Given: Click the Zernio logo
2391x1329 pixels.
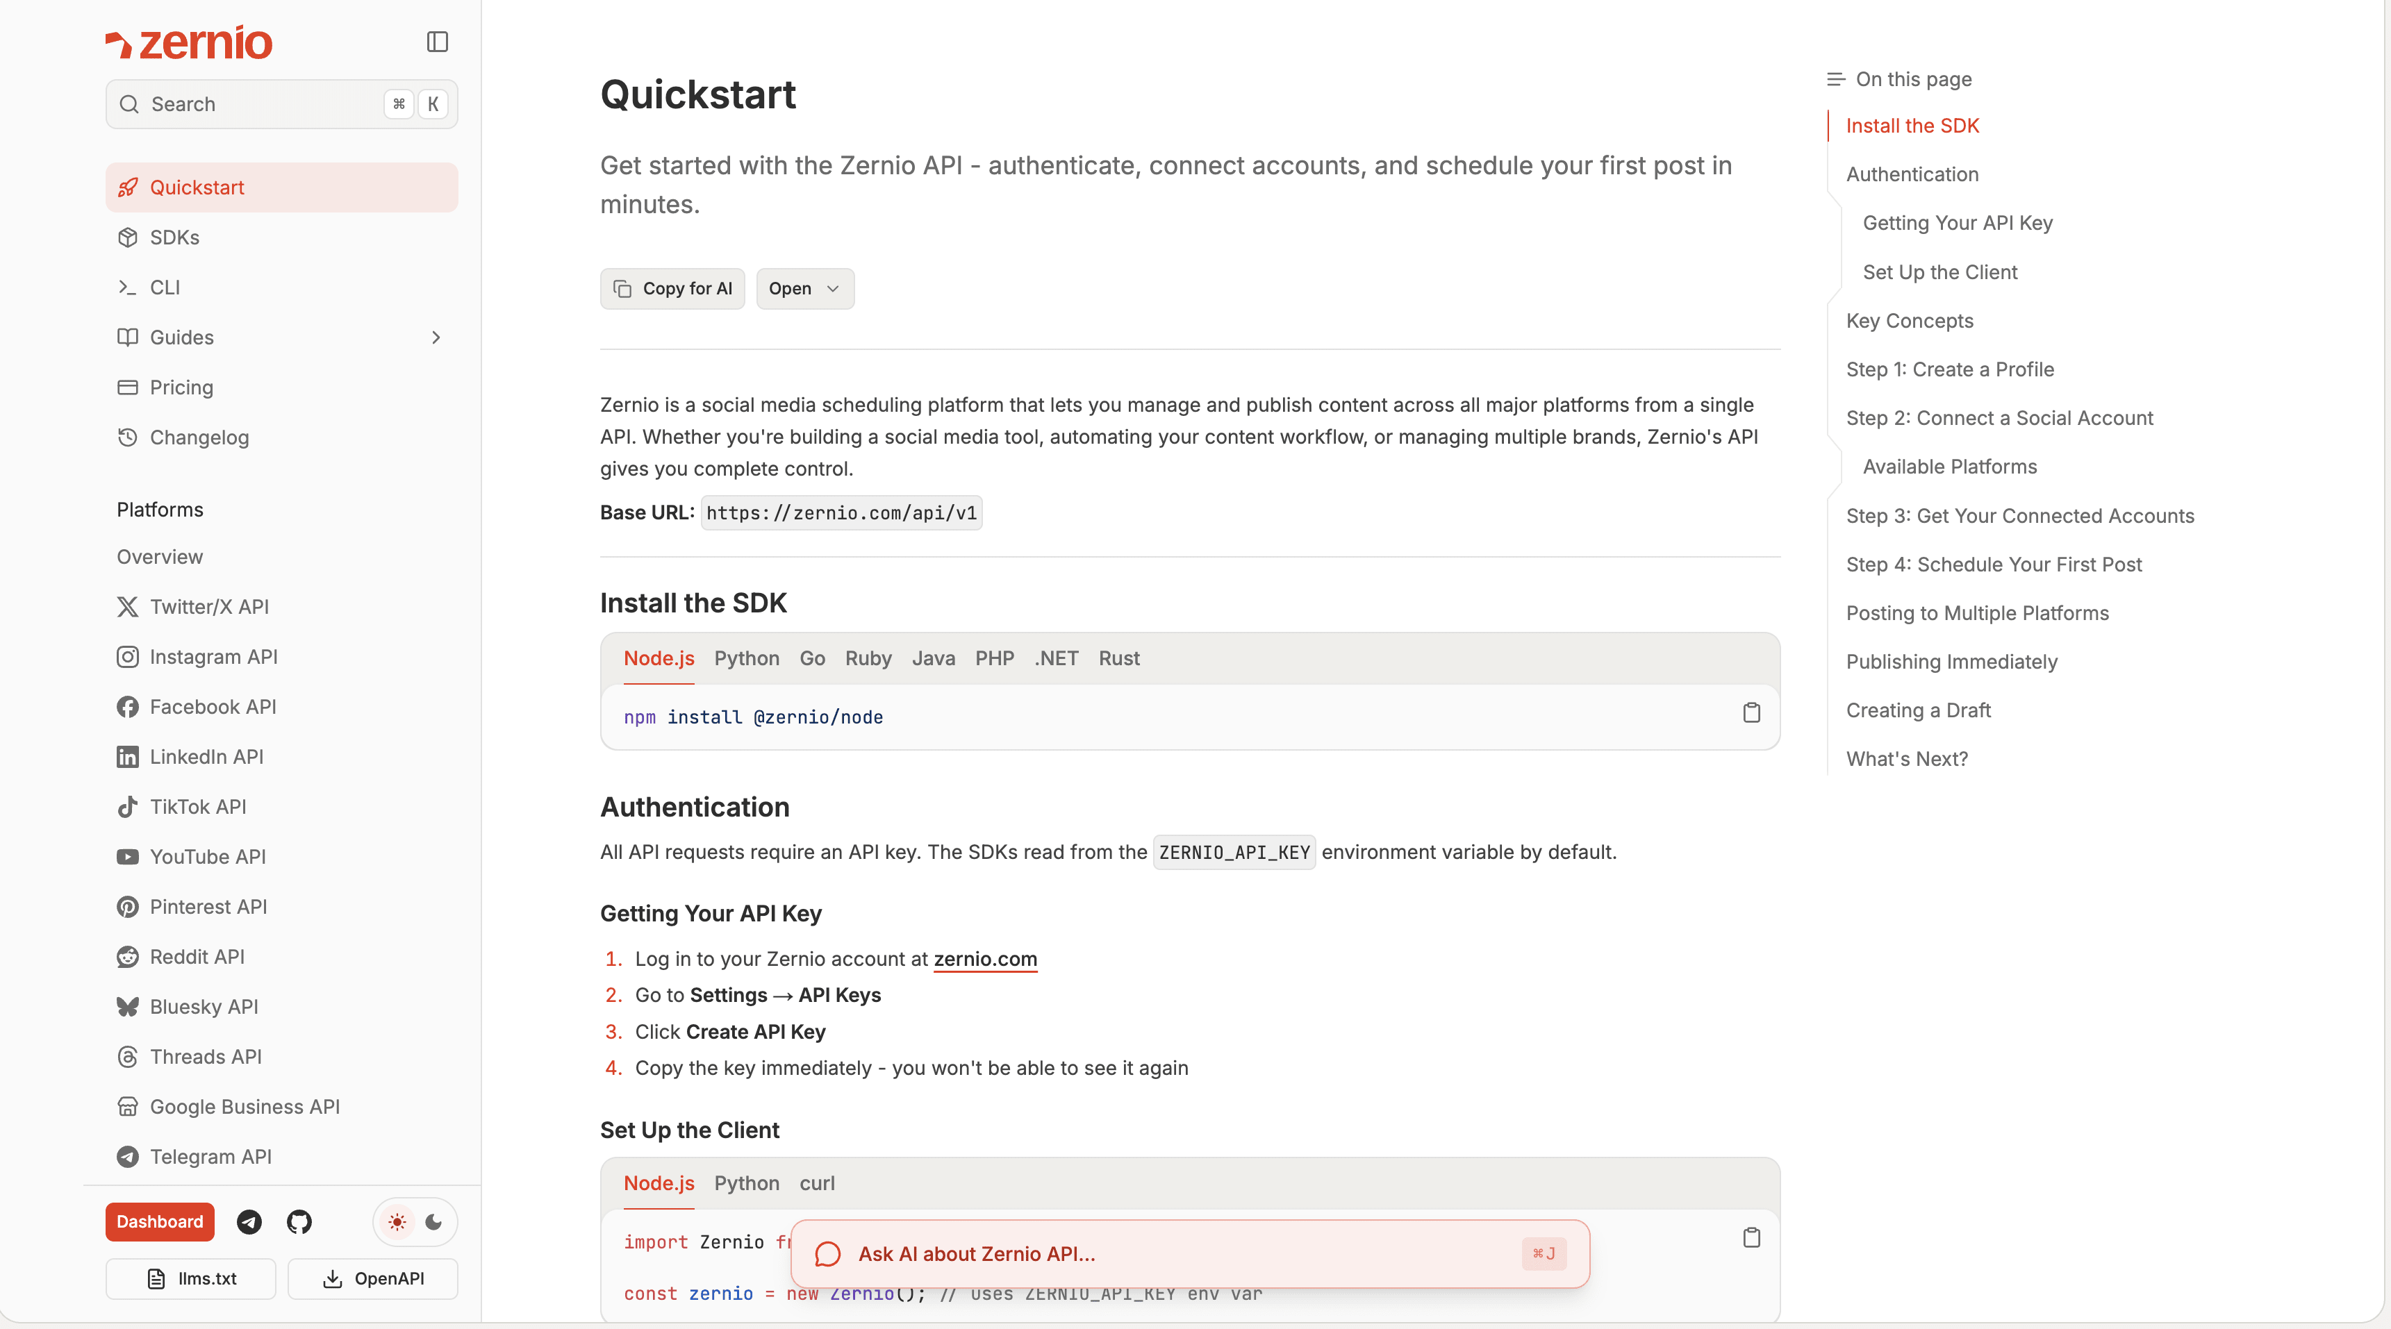Looking at the screenshot, I should pos(190,42).
